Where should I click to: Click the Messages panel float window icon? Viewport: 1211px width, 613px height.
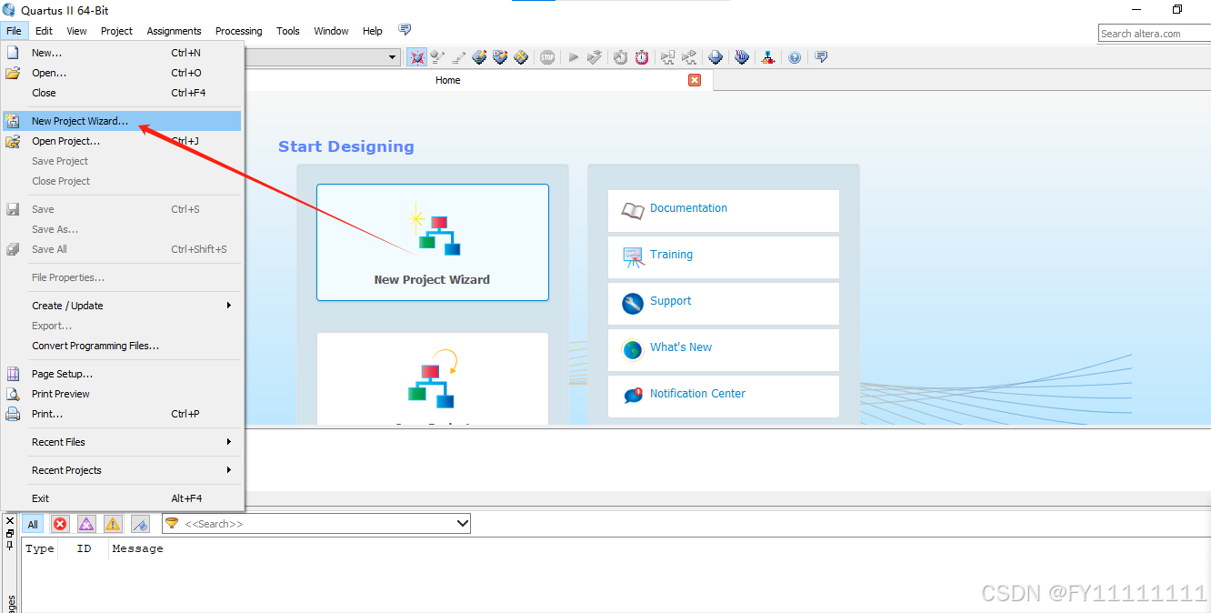pos(10,534)
